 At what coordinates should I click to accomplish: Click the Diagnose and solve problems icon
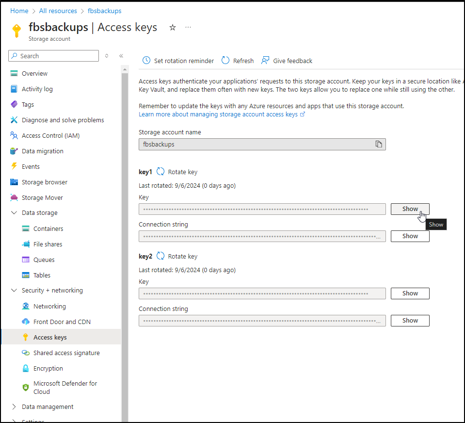coord(14,120)
